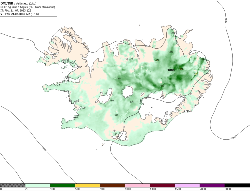
Task: Click the CAPE value 480
Action: tap(181, 69)
